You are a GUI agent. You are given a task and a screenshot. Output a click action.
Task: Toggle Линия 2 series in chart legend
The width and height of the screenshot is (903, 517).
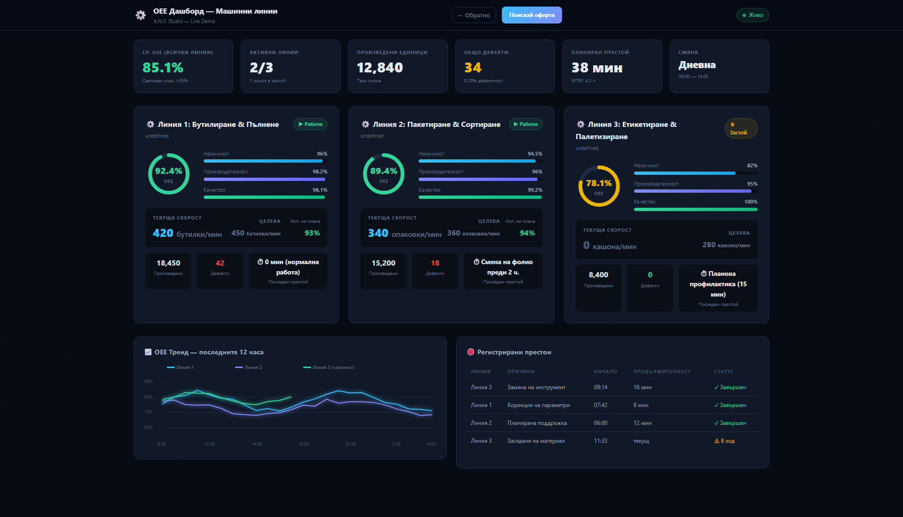[249, 368]
